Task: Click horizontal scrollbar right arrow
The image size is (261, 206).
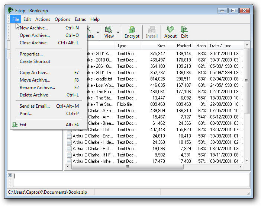Action: click(x=241, y=167)
